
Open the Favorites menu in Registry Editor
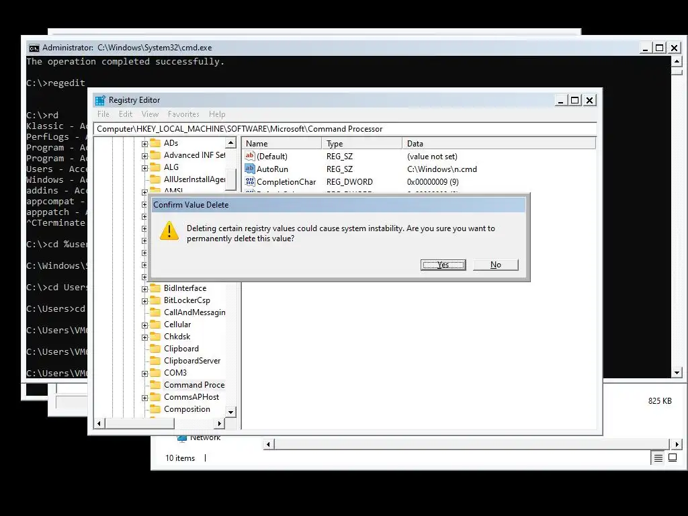point(183,114)
